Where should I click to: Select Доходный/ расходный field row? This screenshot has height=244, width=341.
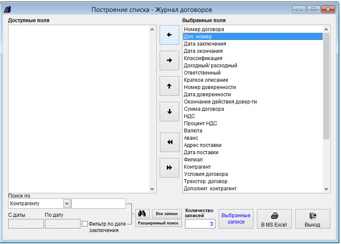click(x=253, y=66)
